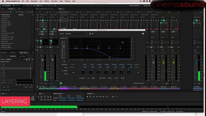Switch to Waveform view

6,6
